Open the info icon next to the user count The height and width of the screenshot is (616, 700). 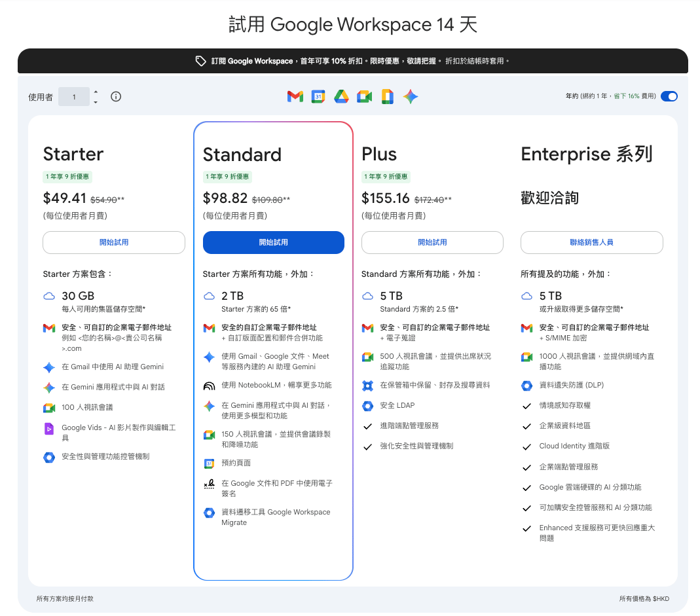pyautogui.click(x=116, y=96)
